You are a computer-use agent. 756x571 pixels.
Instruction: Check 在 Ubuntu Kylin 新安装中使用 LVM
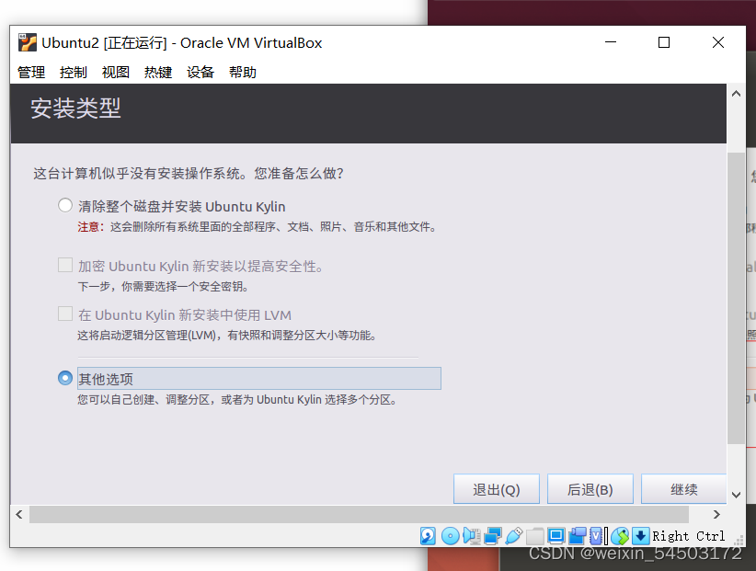click(x=65, y=314)
